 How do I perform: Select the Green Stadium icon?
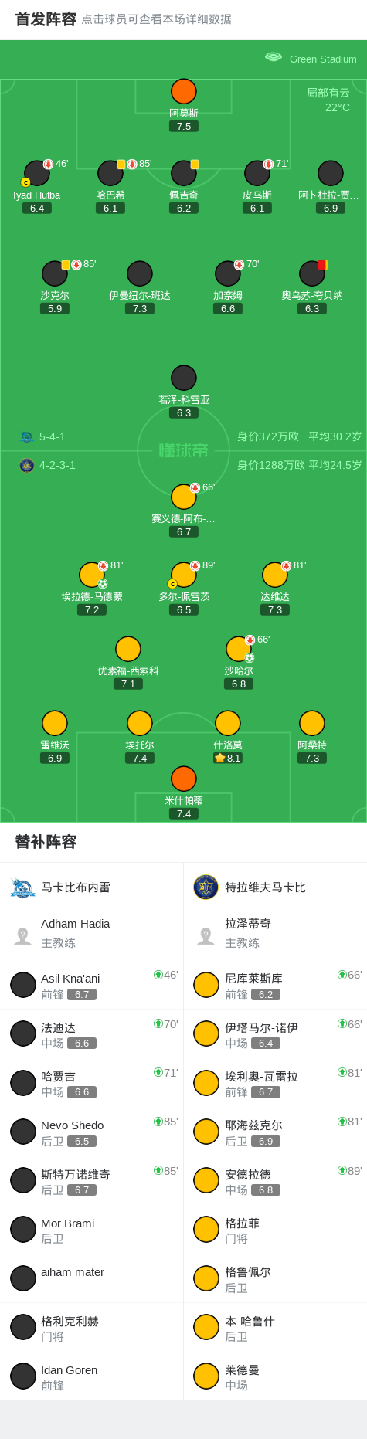pyautogui.click(x=274, y=57)
